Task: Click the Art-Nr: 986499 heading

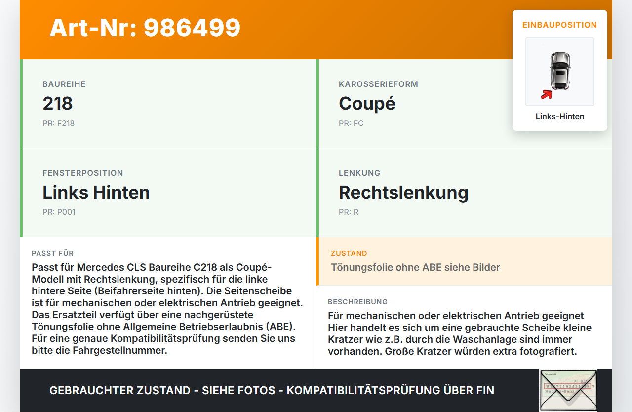Action: point(145,28)
